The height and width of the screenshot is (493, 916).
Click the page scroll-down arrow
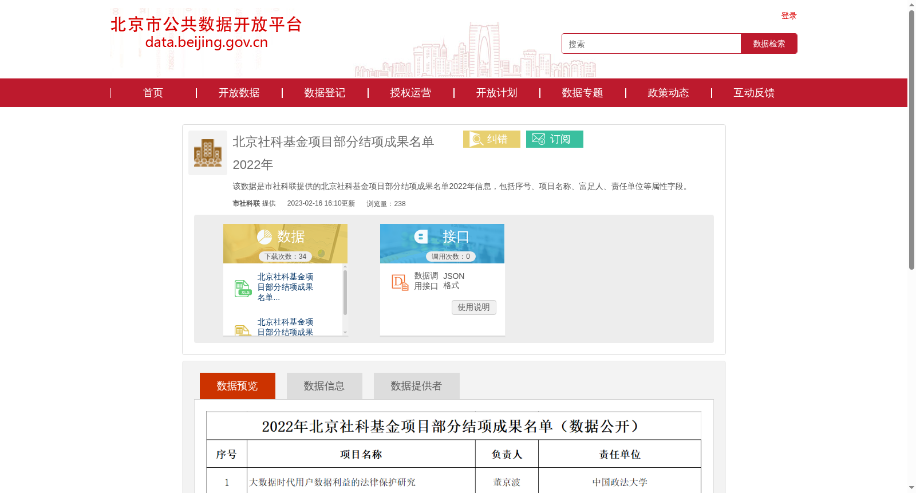tap(911, 488)
